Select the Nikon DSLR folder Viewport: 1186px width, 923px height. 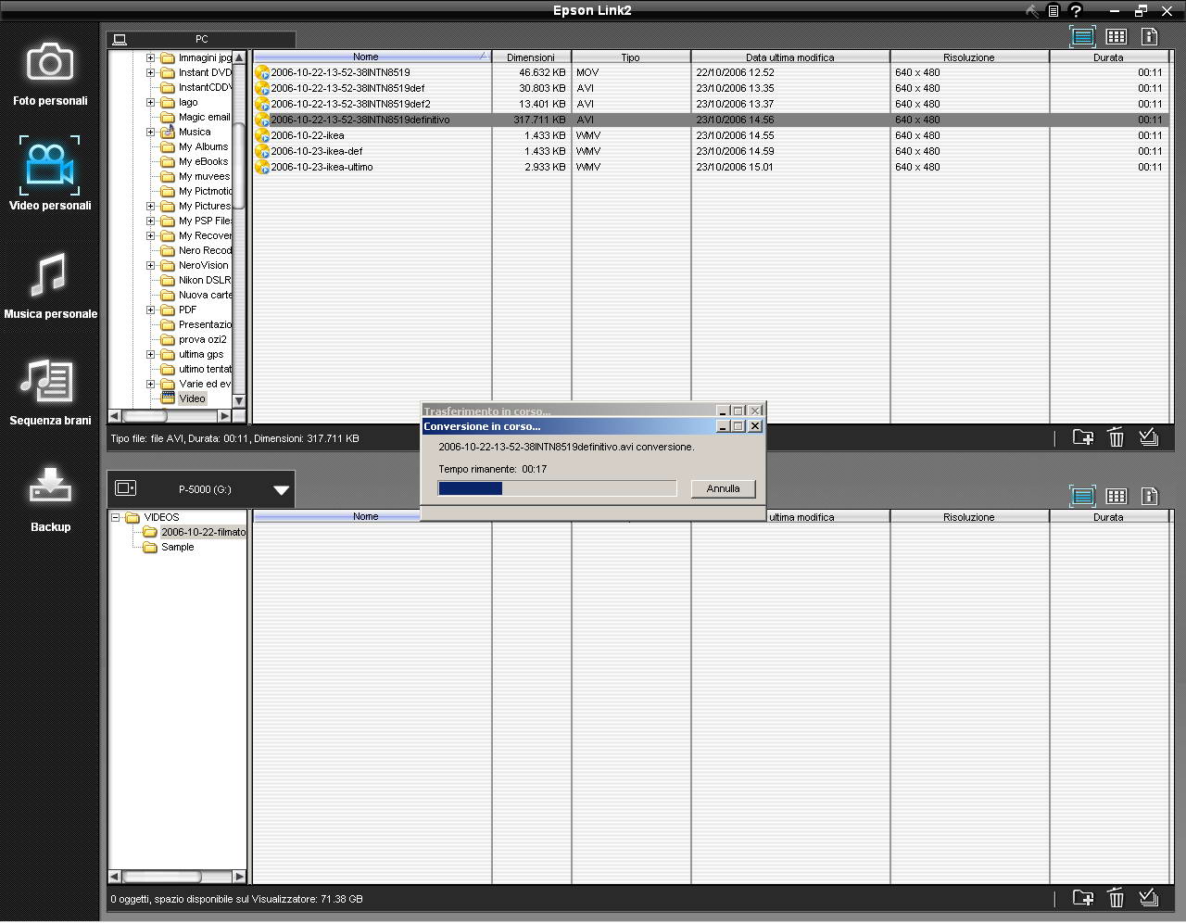(205, 280)
